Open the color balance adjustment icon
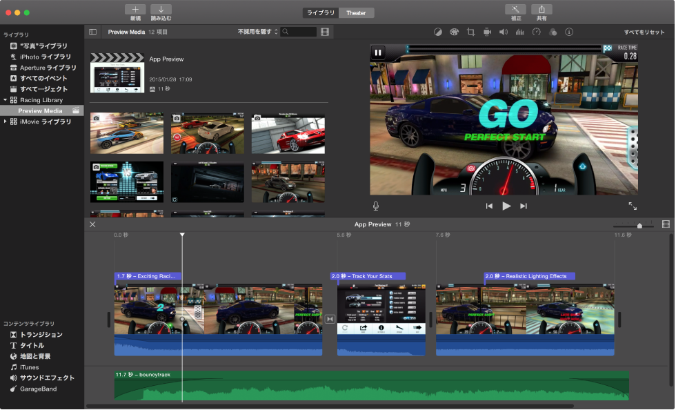Viewport: 676px width, 410px height. pos(437,32)
